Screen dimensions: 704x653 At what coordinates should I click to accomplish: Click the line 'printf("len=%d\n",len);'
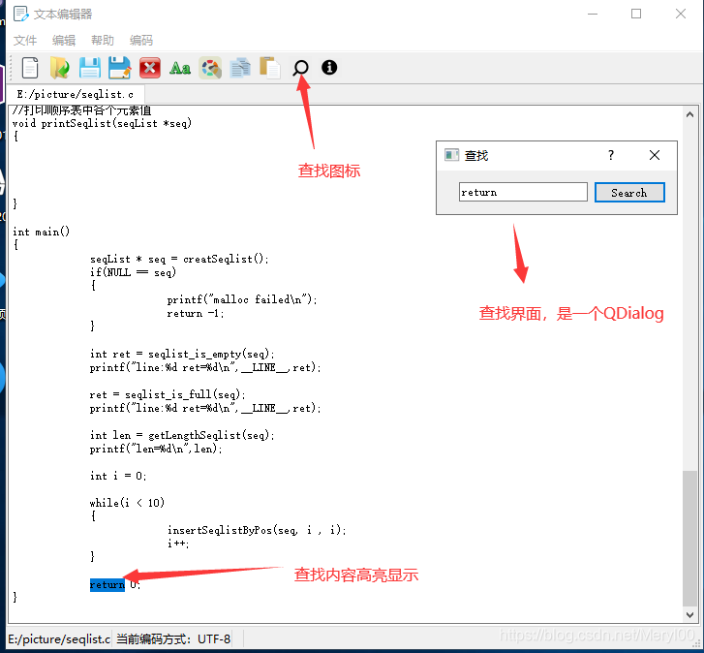click(x=156, y=449)
